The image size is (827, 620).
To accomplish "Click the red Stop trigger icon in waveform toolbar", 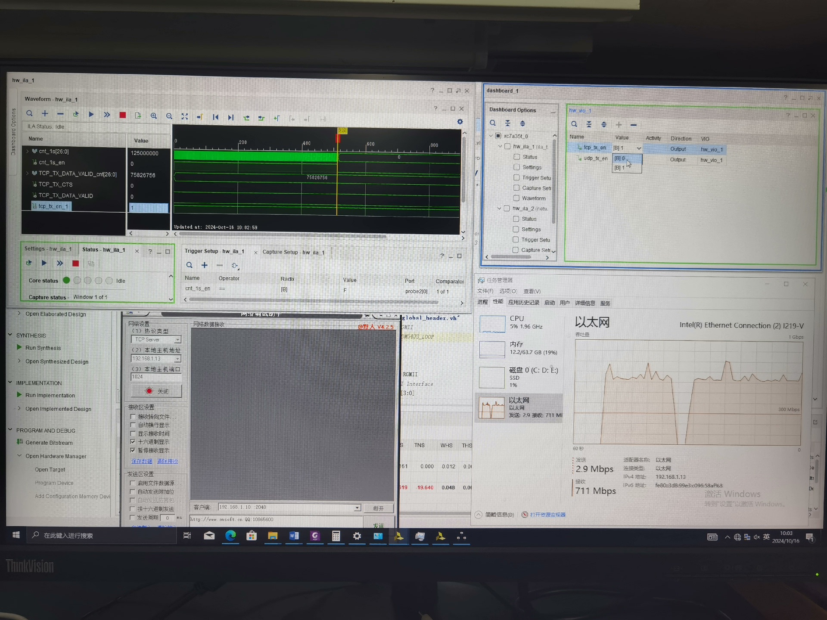I will (x=123, y=115).
